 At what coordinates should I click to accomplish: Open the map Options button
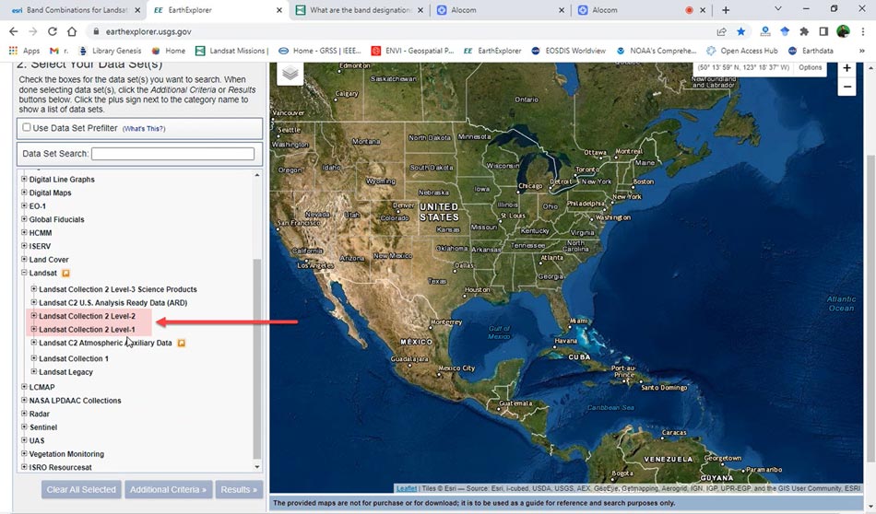[811, 67]
